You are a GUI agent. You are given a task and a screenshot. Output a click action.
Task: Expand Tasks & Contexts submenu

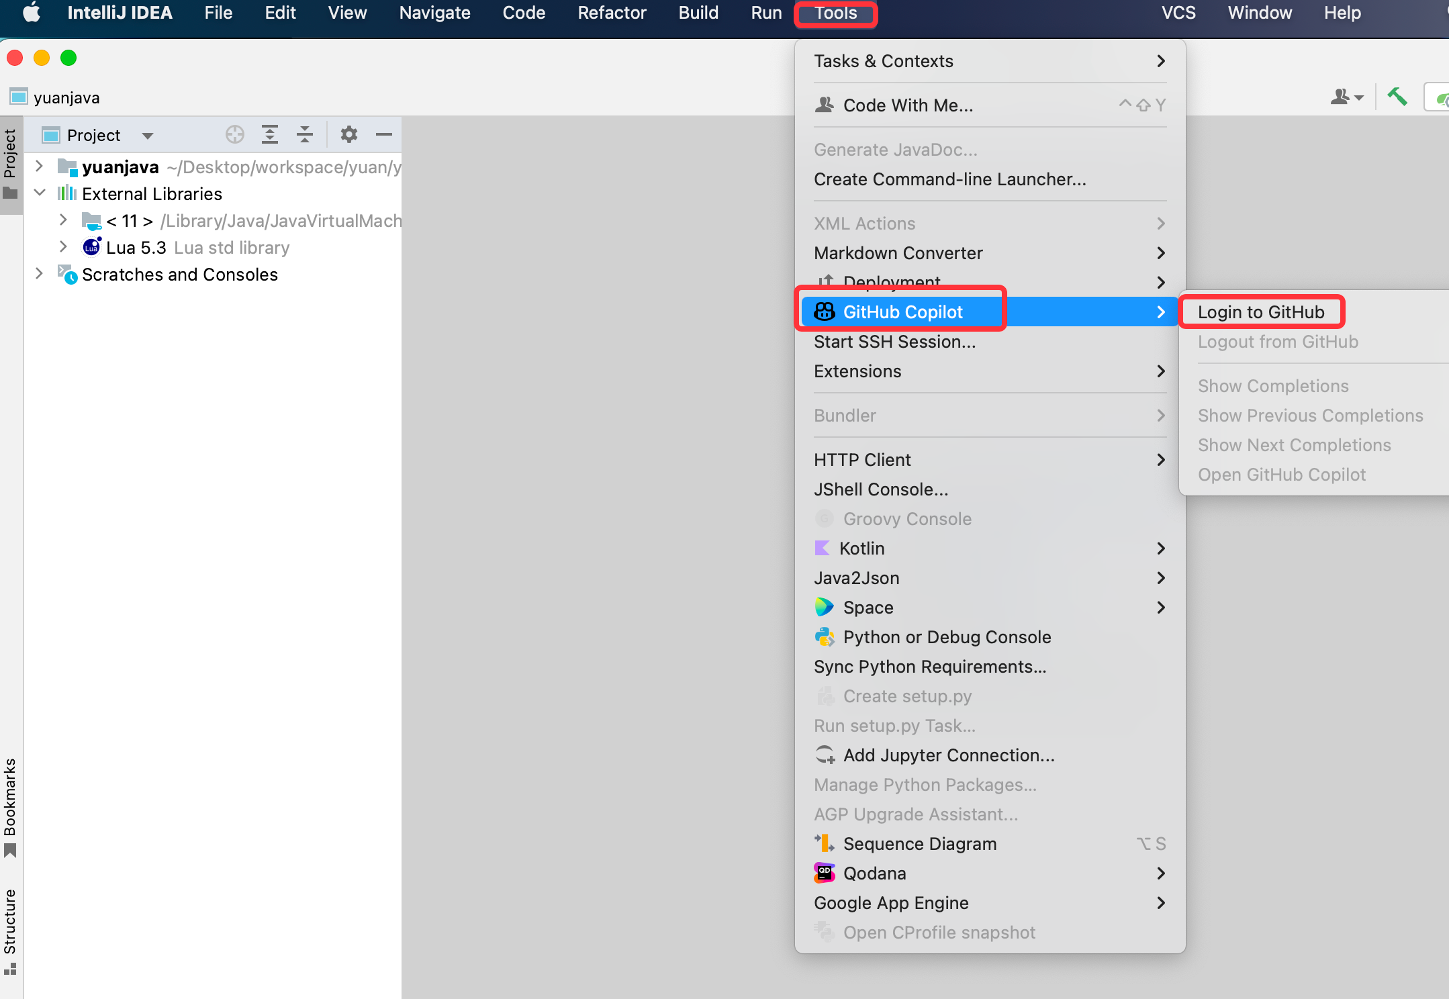click(990, 61)
